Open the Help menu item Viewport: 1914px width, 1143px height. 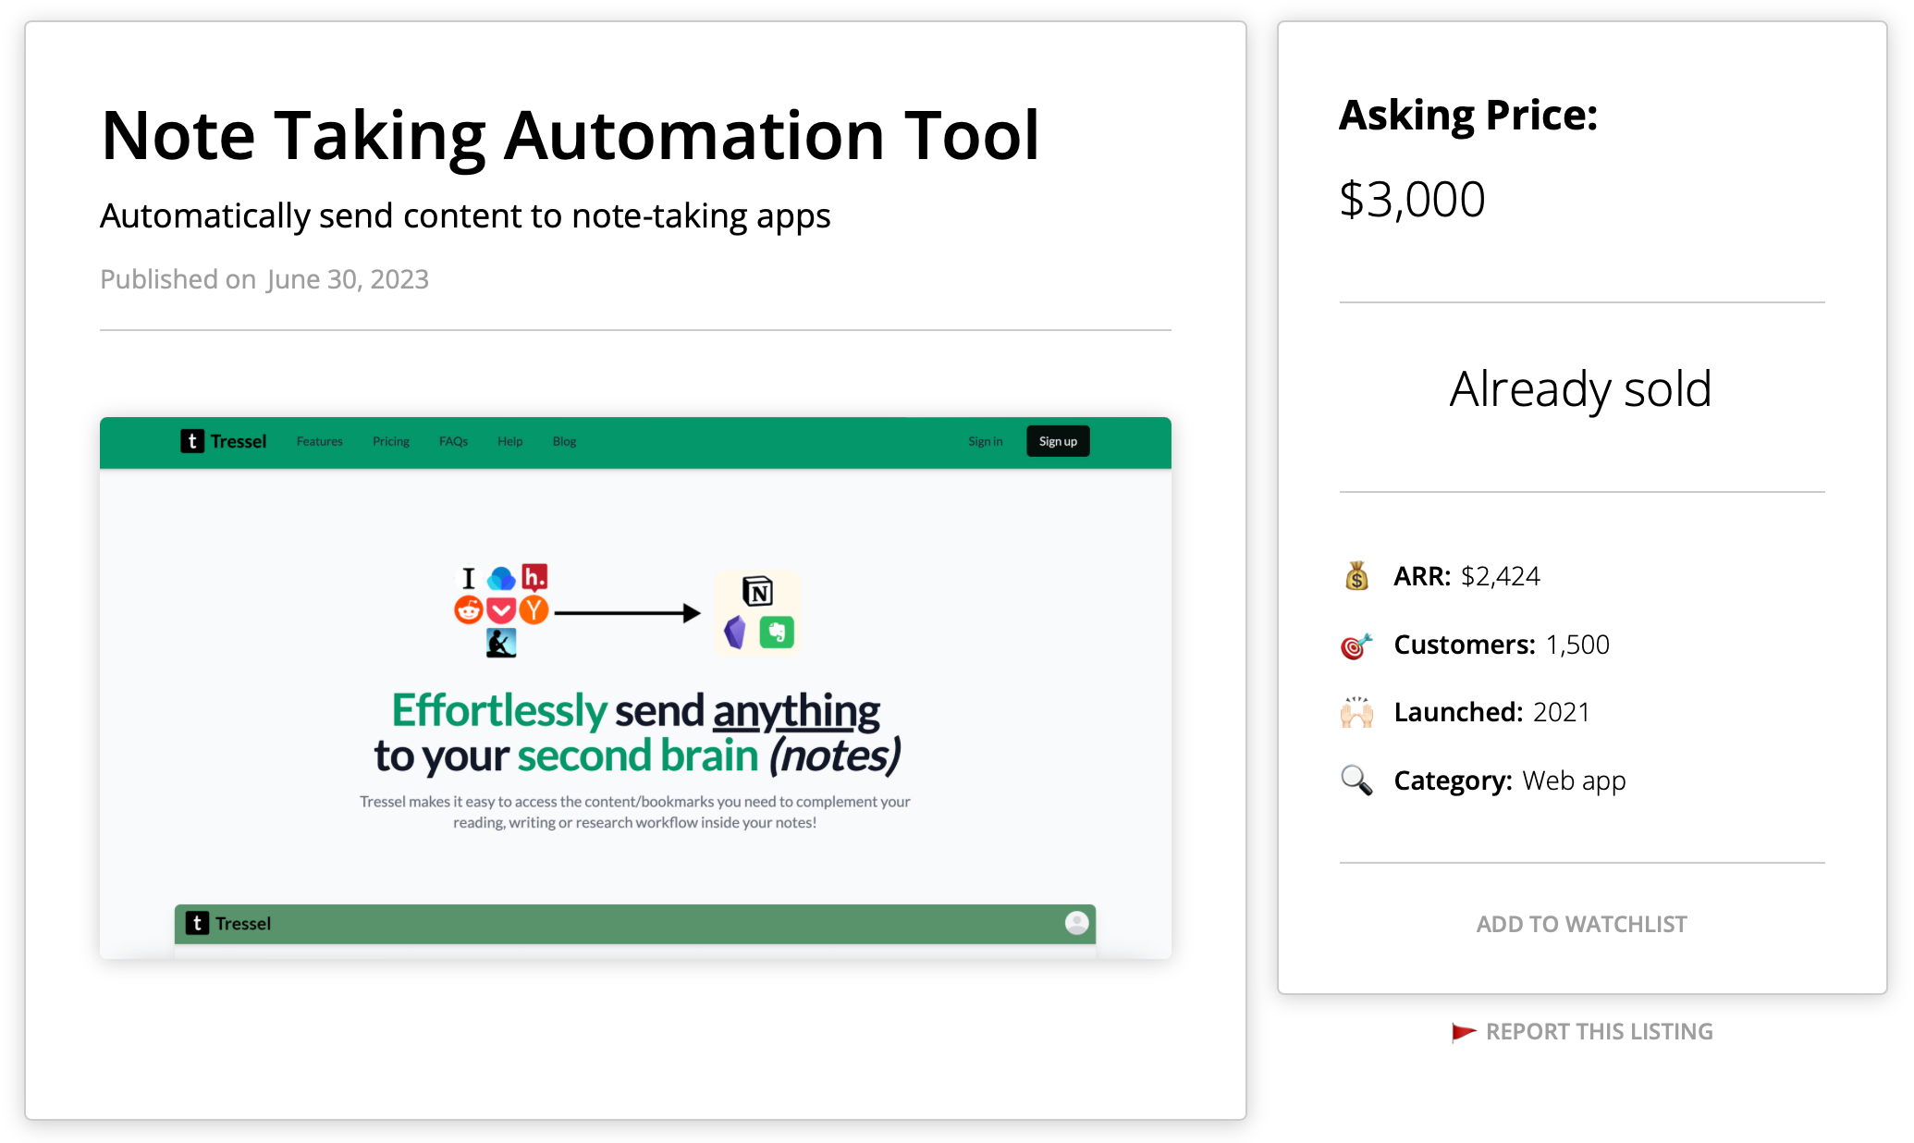[510, 441]
